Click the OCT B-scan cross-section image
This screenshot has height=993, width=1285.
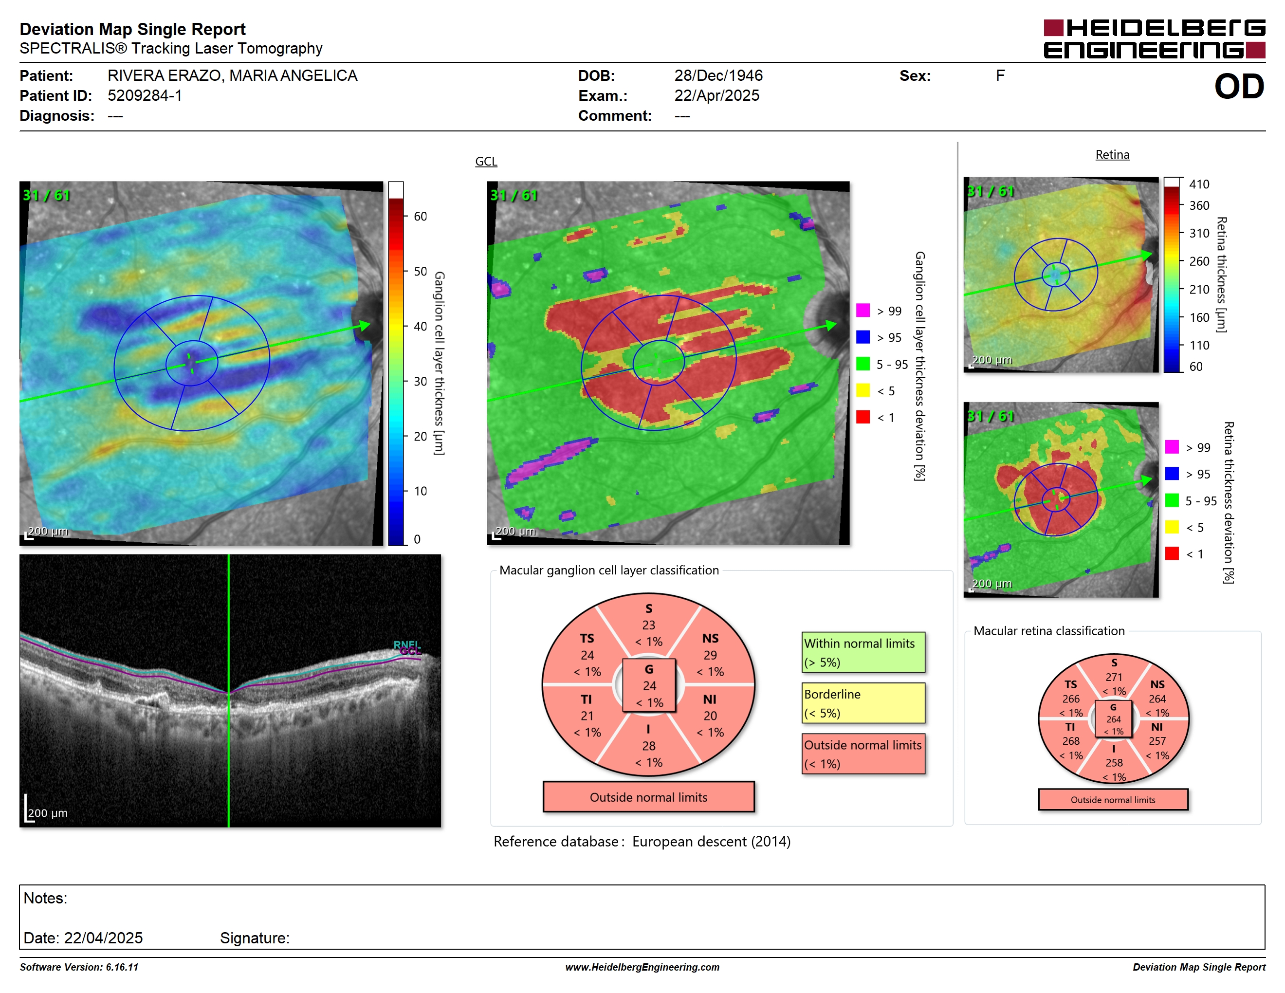click(230, 691)
